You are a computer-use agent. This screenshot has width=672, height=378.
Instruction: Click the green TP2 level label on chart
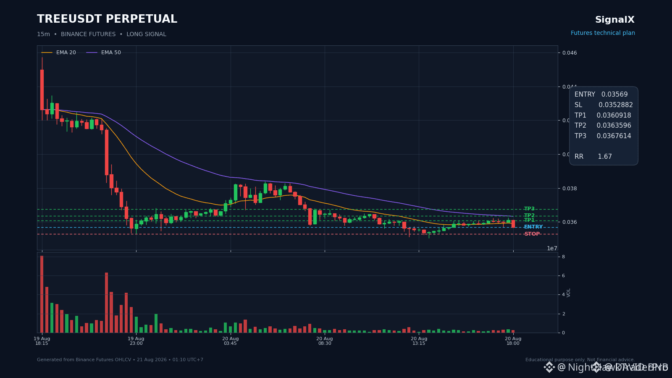[529, 215]
